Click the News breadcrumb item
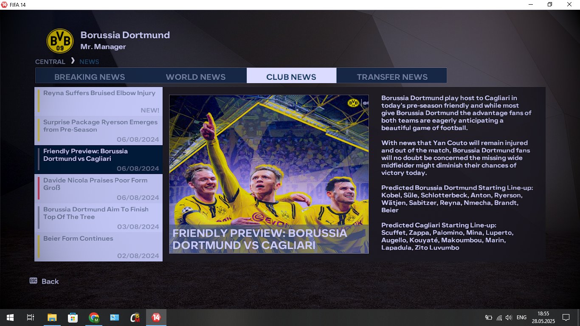 click(89, 62)
